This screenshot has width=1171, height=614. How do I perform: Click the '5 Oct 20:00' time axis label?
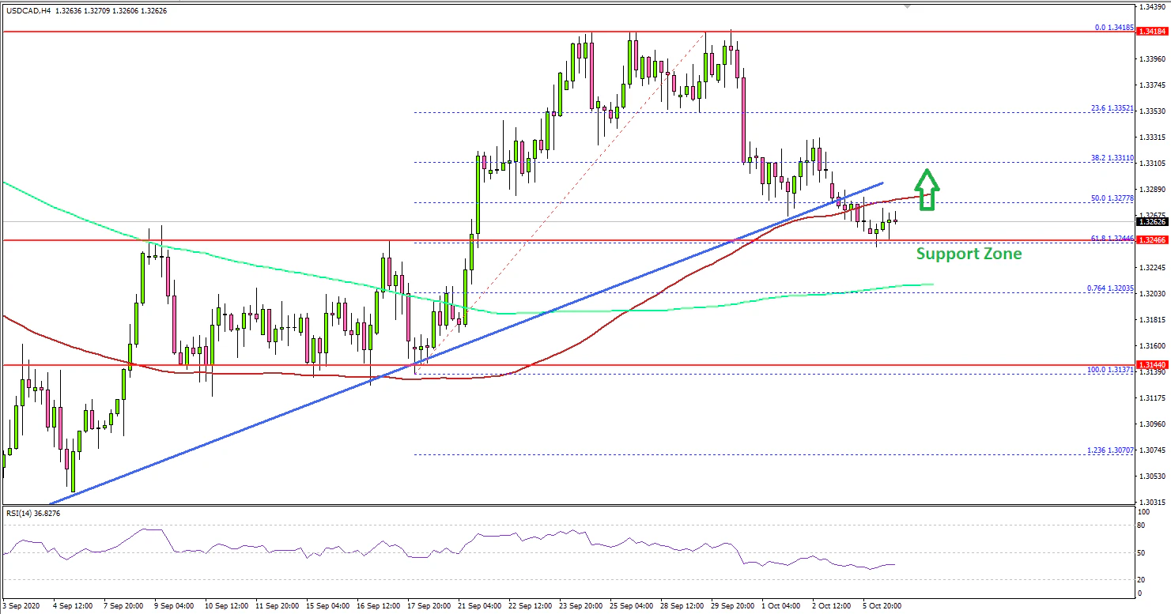coord(882,606)
